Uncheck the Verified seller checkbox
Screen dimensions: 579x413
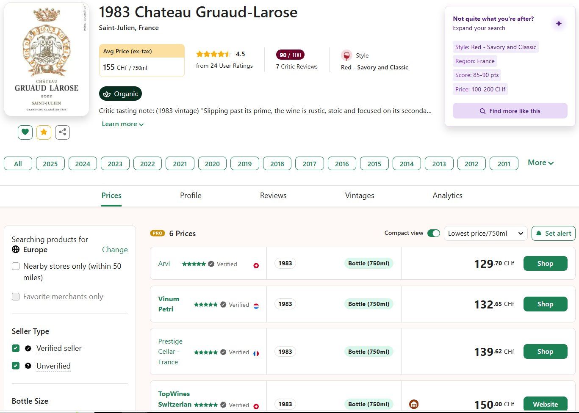click(16, 348)
